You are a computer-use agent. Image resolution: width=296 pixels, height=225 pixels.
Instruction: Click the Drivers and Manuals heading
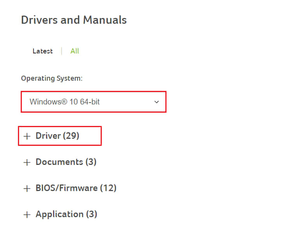(74, 20)
